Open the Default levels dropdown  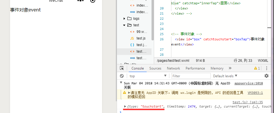pos(225,76)
